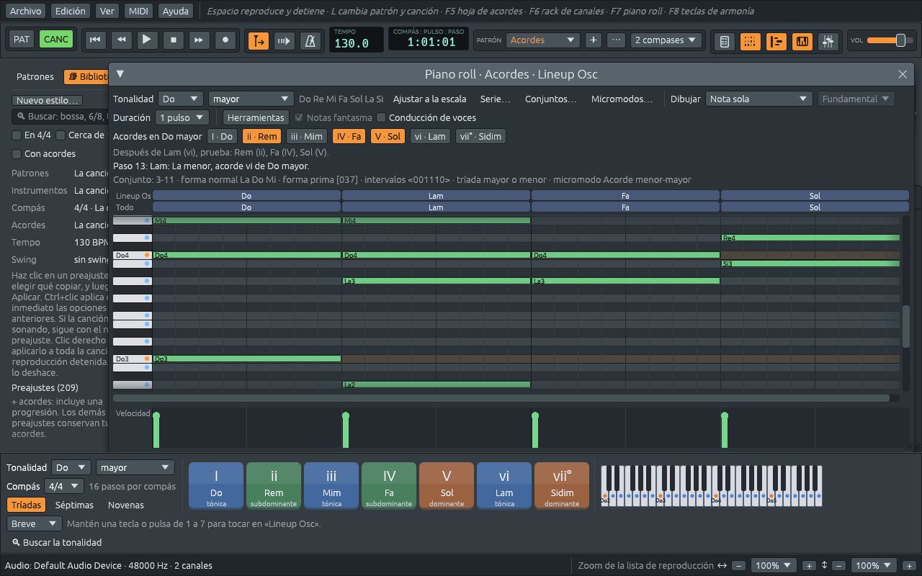Open the pattern options three-dots button

click(616, 40)
